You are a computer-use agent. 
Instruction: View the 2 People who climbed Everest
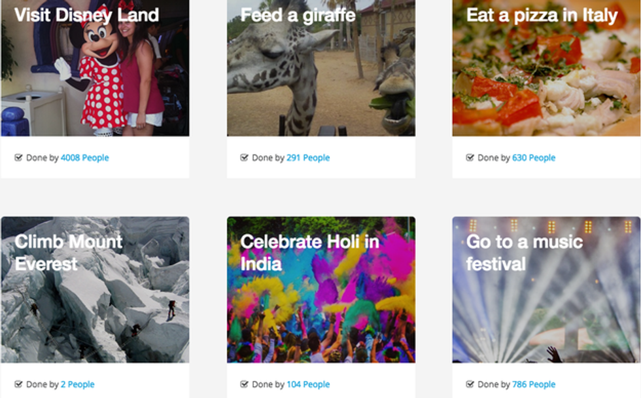click(77, 384)
